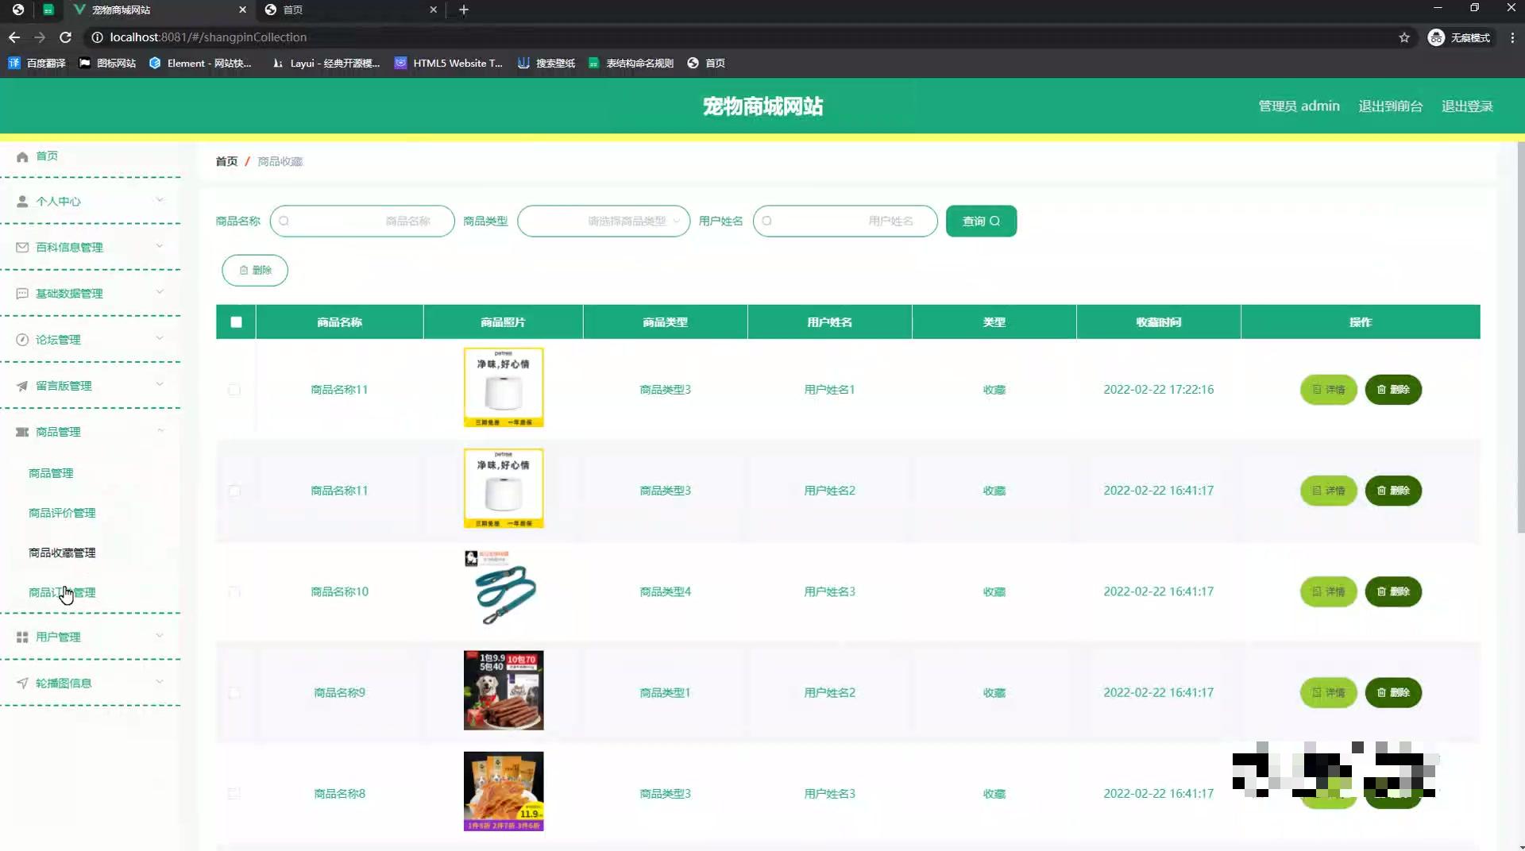
Task: Click the 留言版管理 paper plane icon
Action: [x=22, y=386]
